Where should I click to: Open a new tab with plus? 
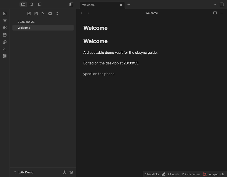pyautogui.click(x=129, y=5)
